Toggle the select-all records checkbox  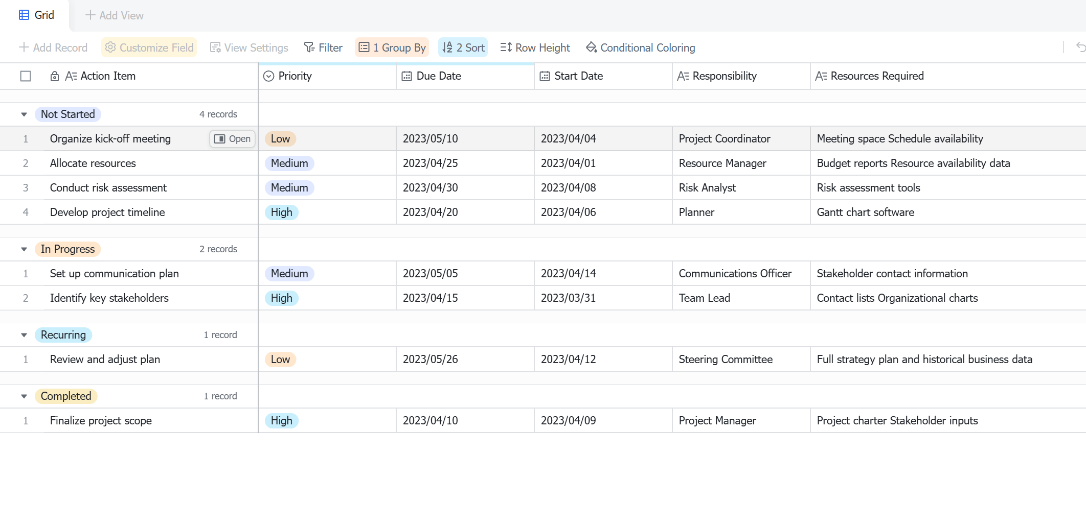pos(26,76)
